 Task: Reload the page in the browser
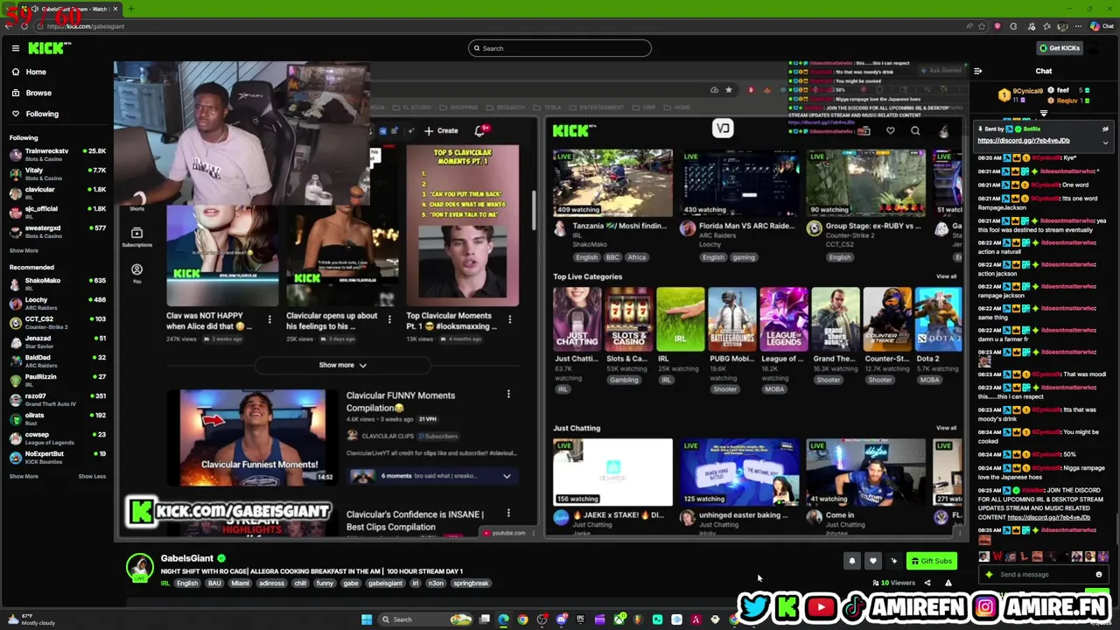tap(24, 26)
